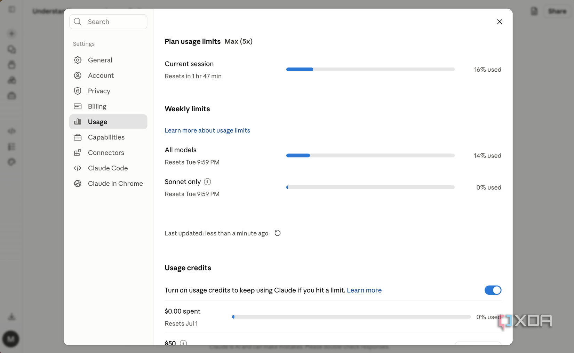The image size is (574, 353).
Task: Click the Sonnet only usage bar
Action: pyautogui.click(x=370, y=187)
